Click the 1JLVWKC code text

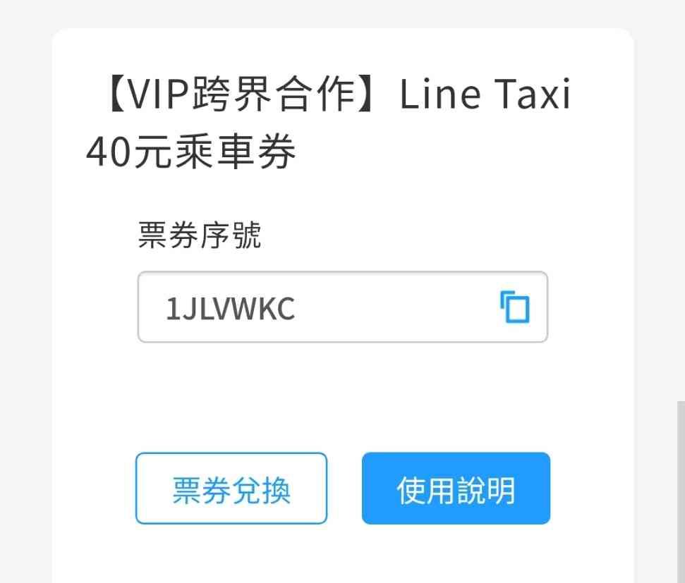(x=230, y=309)
